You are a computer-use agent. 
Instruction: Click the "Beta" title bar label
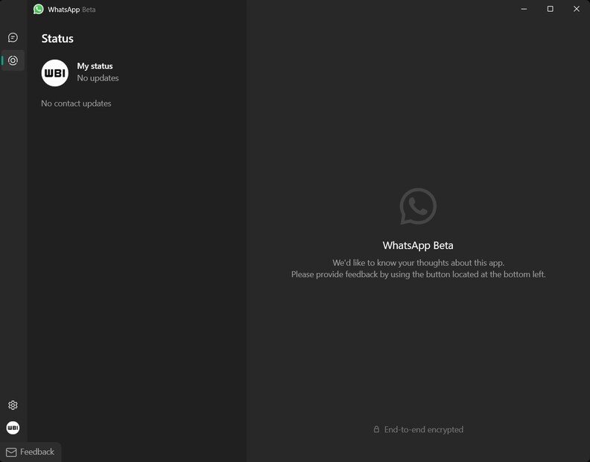coord(89,10)
